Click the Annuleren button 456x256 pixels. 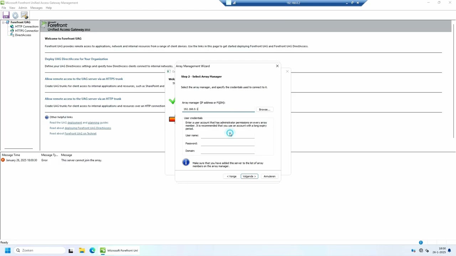(269, 176)
